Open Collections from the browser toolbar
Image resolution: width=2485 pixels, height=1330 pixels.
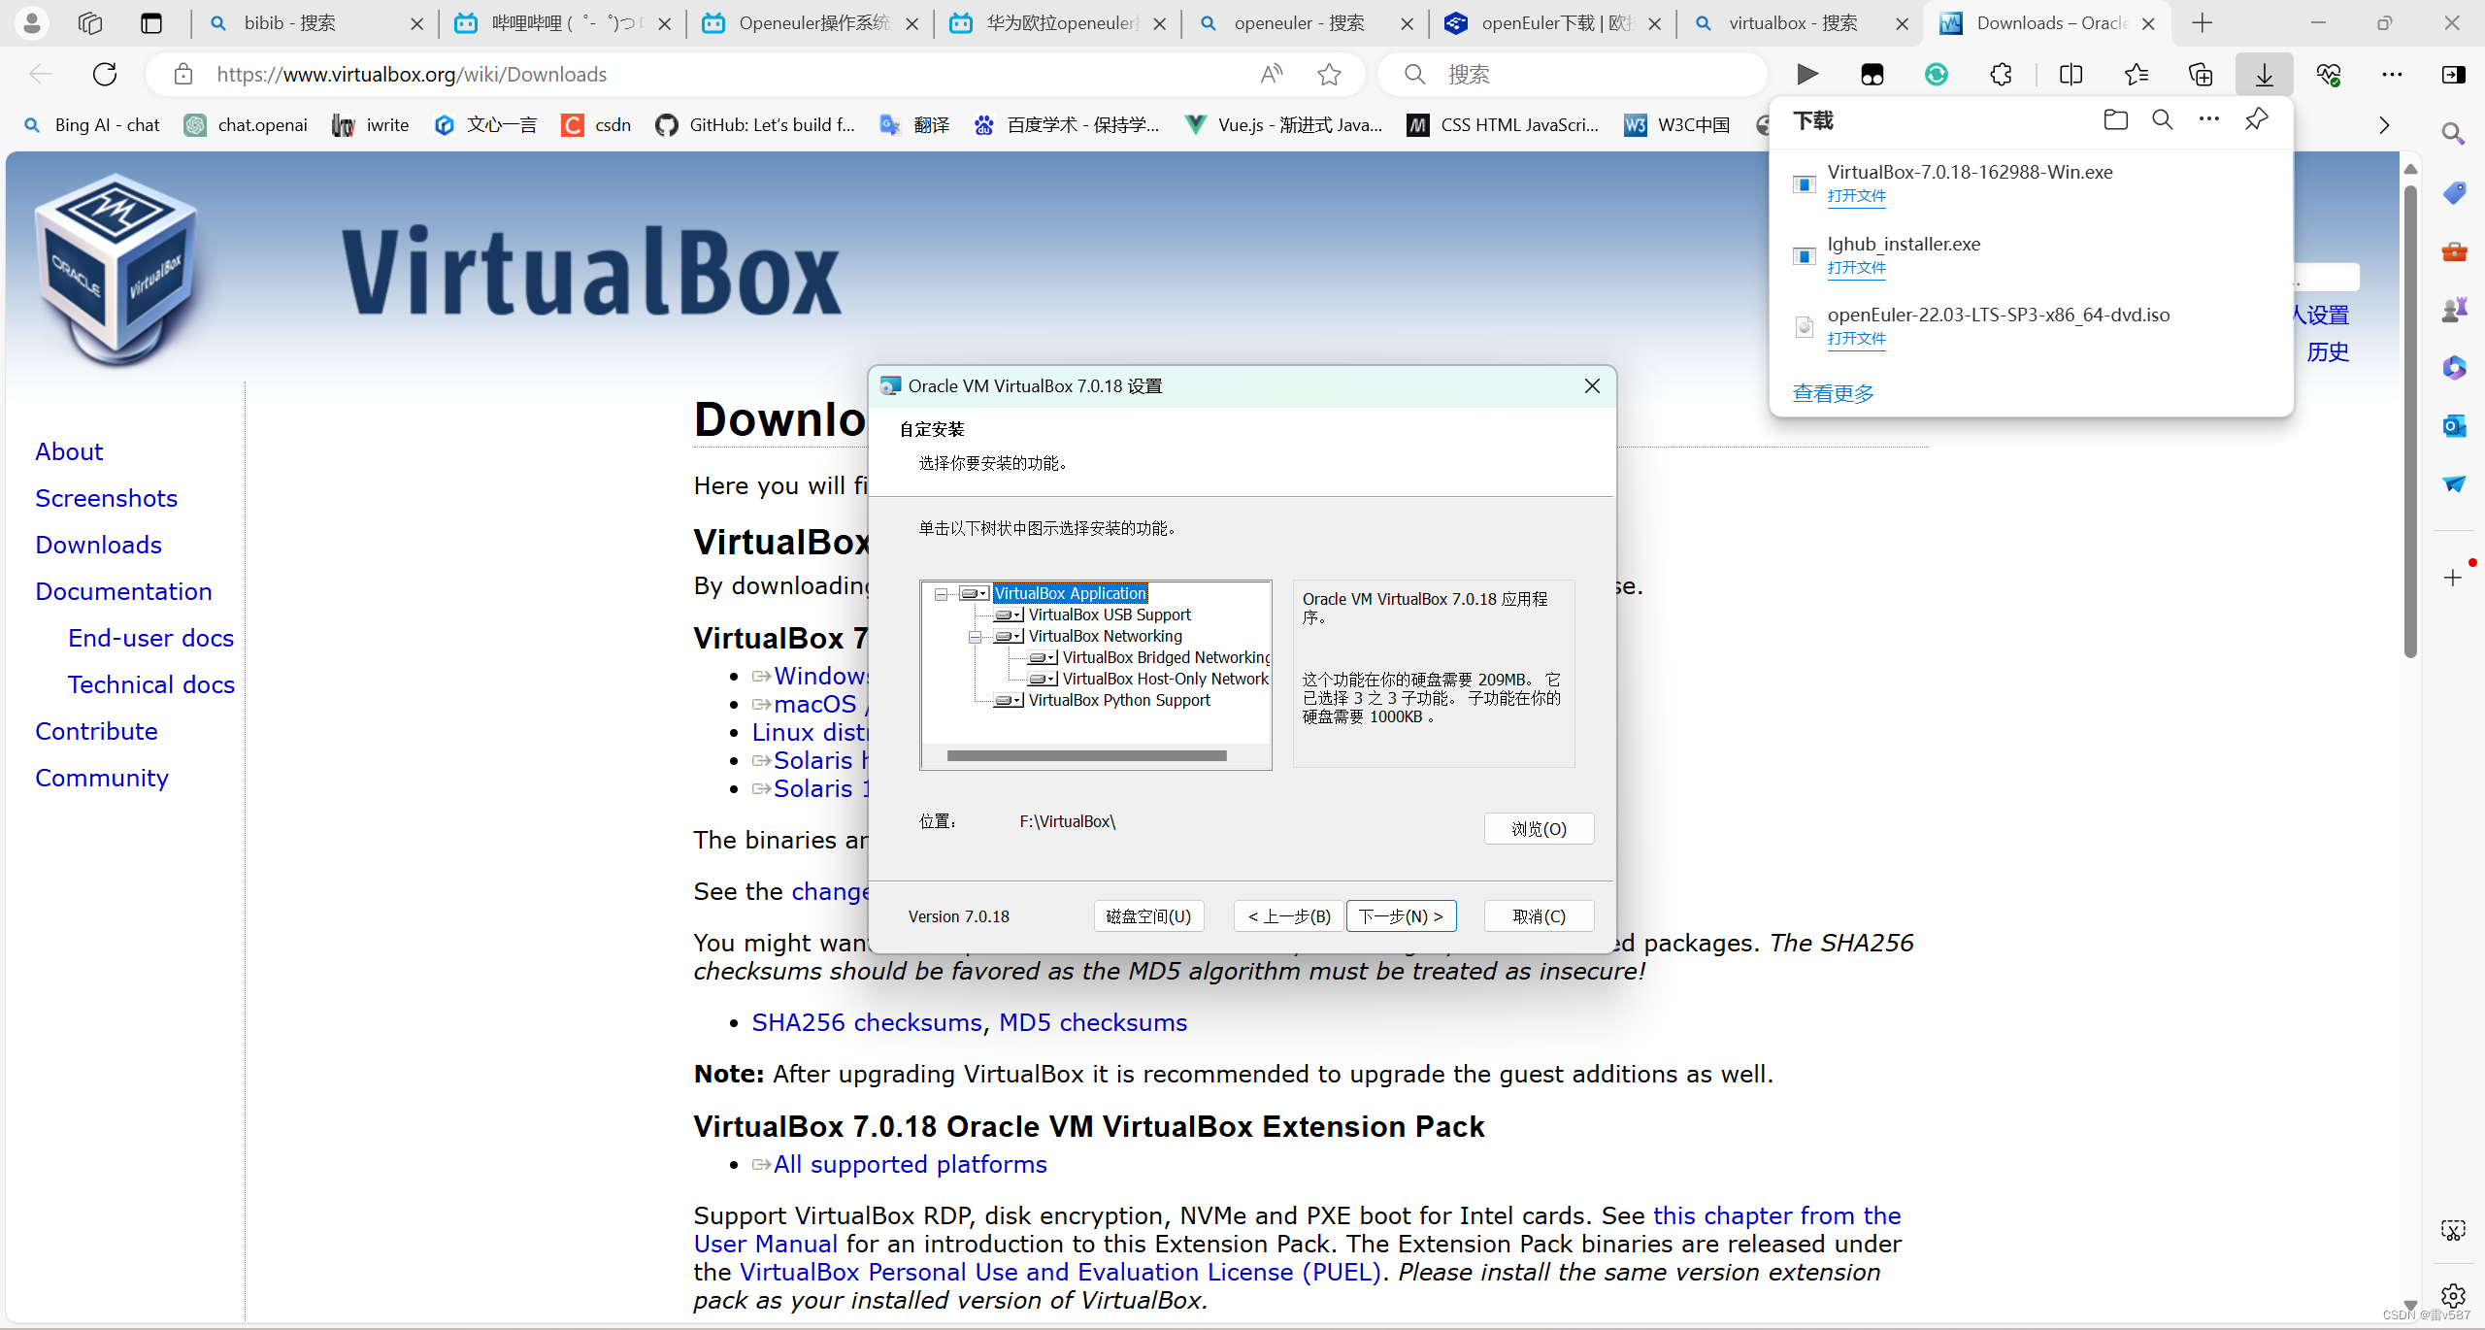tap(2200, 74)
